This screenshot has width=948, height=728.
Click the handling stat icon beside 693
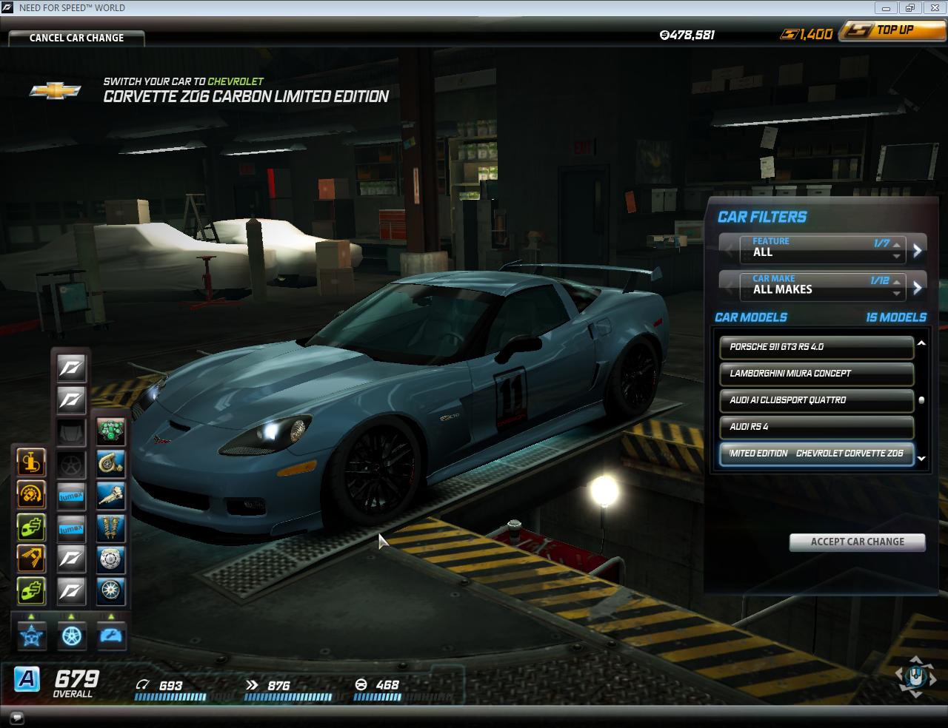(143, 685)
